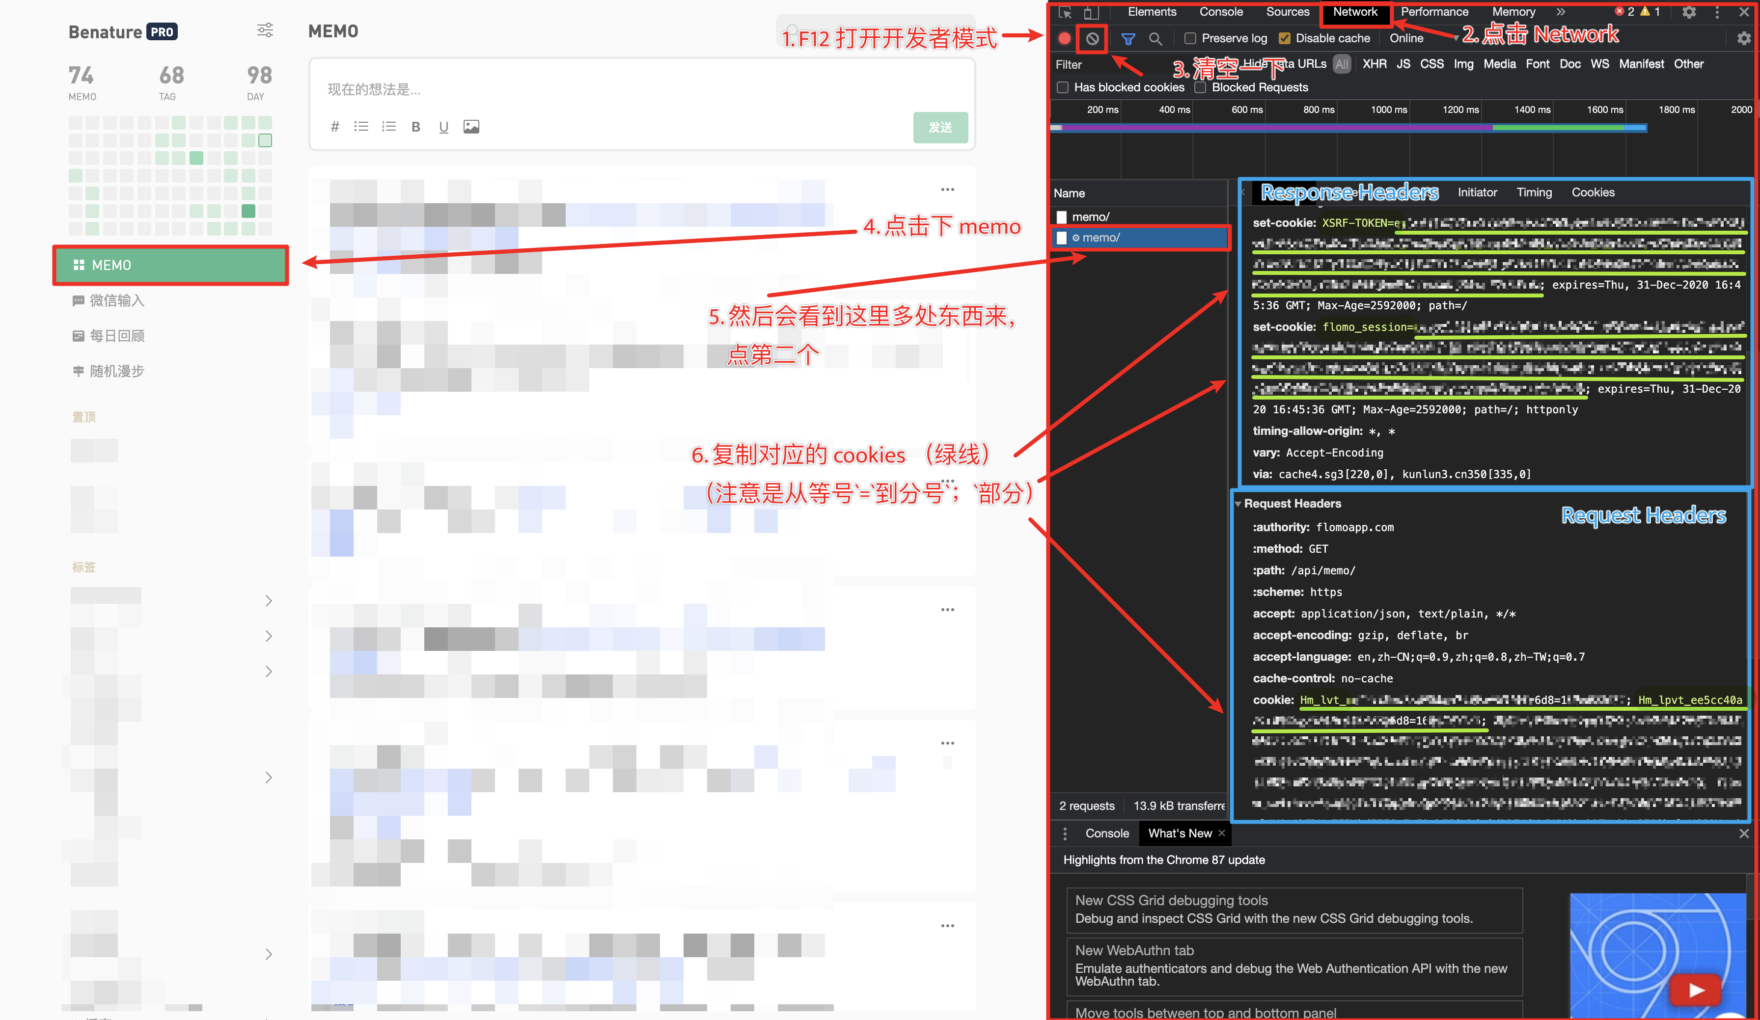This screenshot has height=1020, width=1760.
Task: Show more DevTools tabs chevron
Action: pyautogui.click(x=1560, y=12)
